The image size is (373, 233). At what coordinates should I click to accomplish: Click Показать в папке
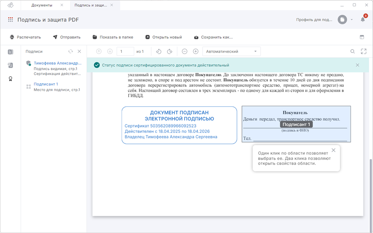[x=113, y=37]
